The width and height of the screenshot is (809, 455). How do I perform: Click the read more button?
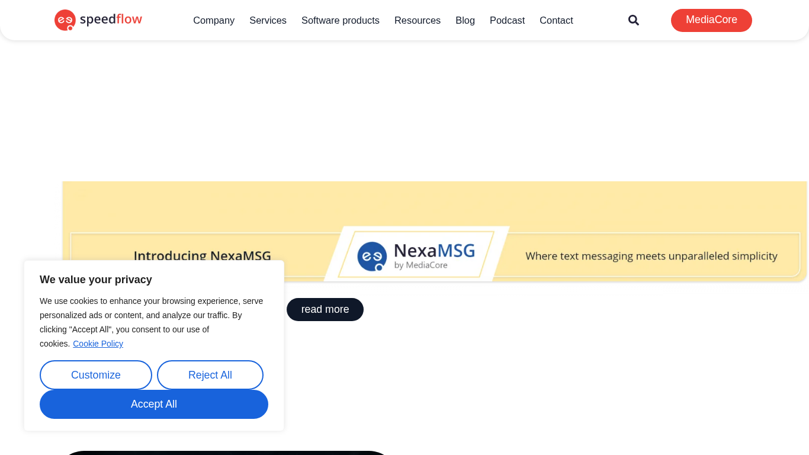pos(325,309)
